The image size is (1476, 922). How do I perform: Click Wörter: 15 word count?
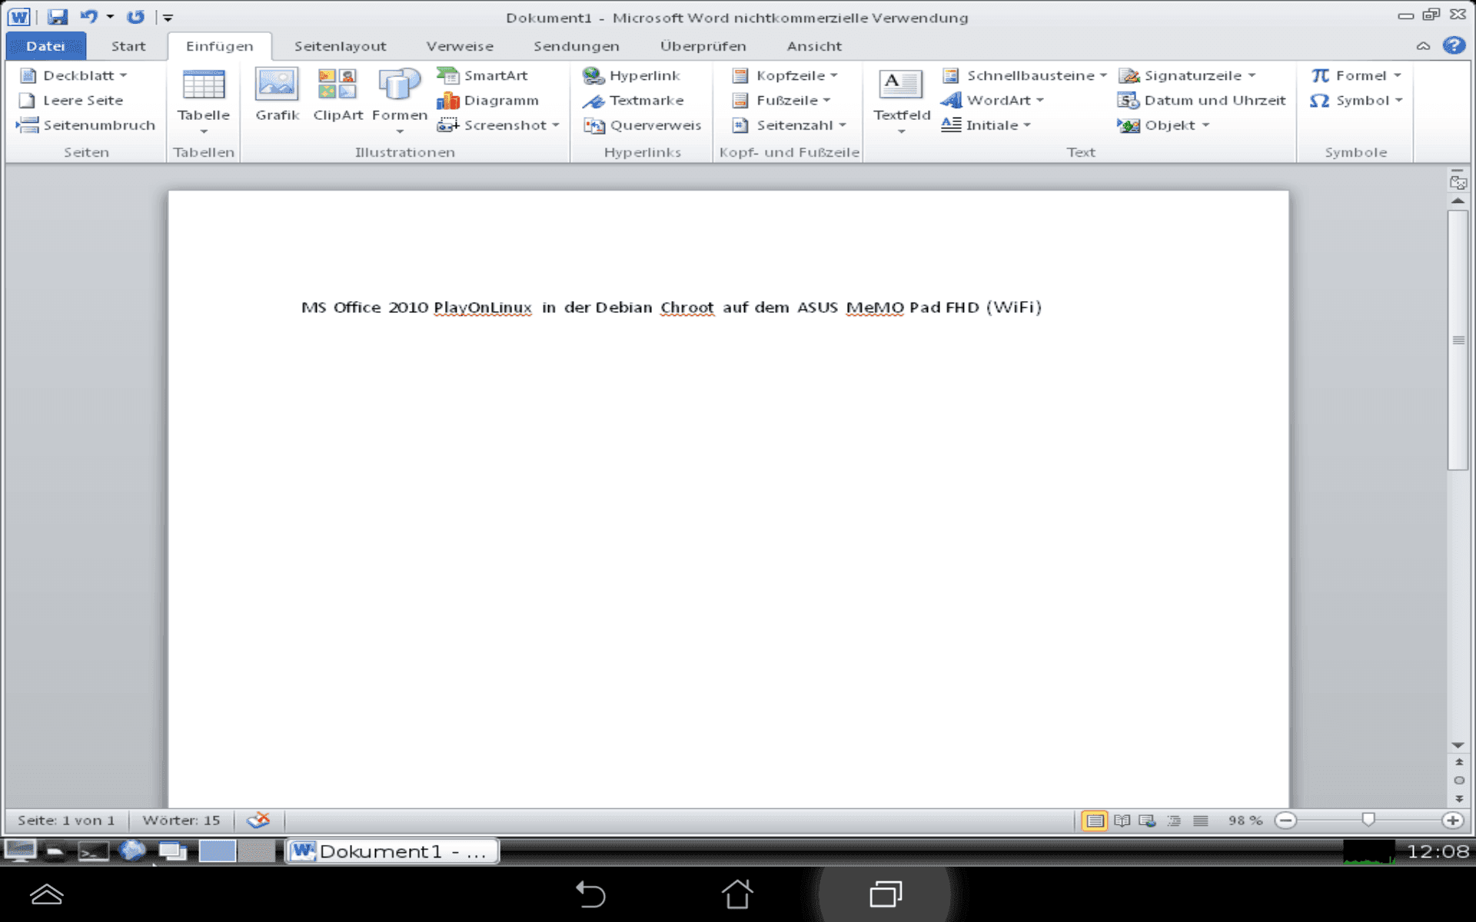click(x=181, y=820)
